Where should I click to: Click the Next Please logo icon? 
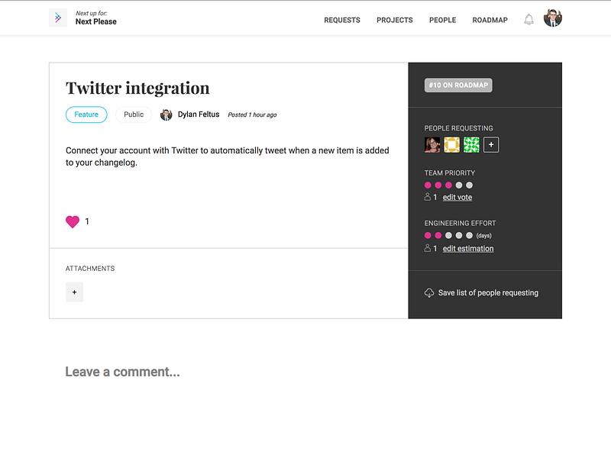(58, 18)
